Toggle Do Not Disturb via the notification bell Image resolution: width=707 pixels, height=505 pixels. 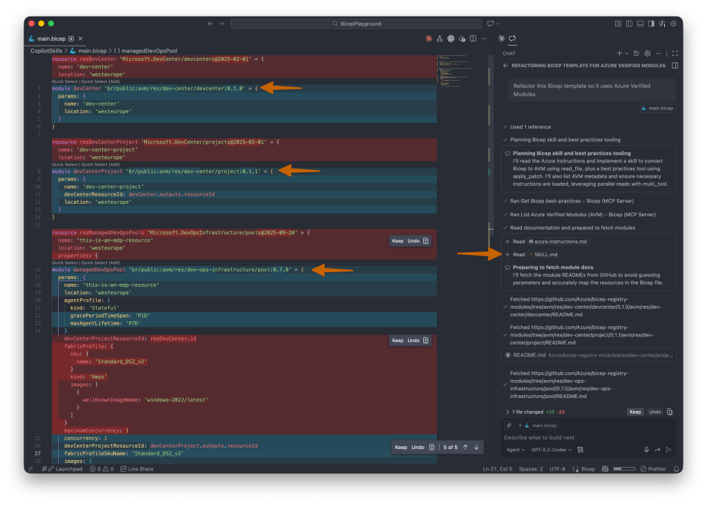pyautogui.click(x=676, y=469)
